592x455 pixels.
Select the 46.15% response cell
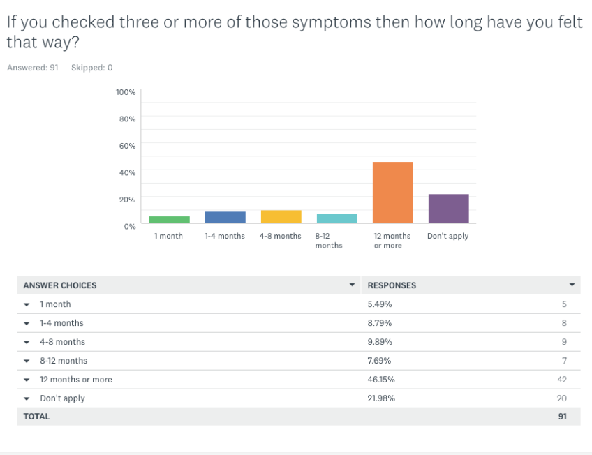click(x=380, y=380)
